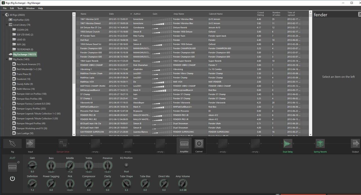Click the search field containing fender
Screen dimensions: 361x195
[x=335, y=15]
